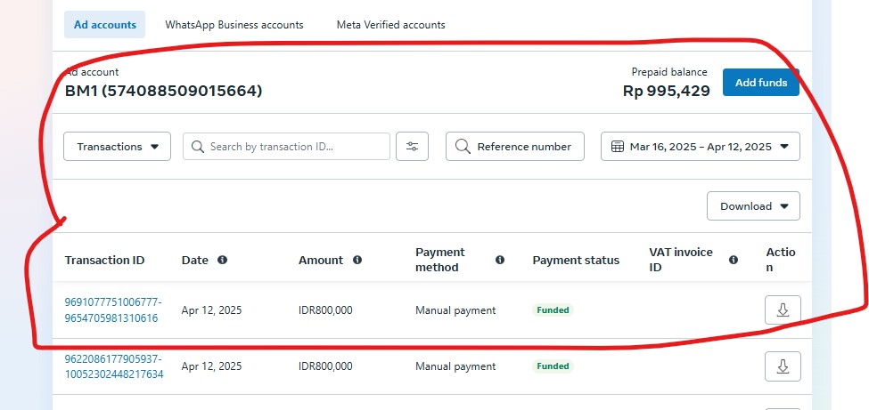869x410 pixels.
Task: Click info icon beside VAT invoice ID
Action: (x=734, y=261)
